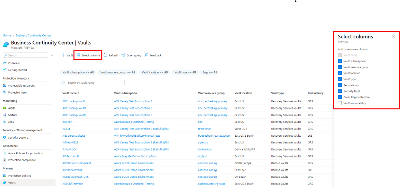The width and height of the screenshot is (400, 188).
Task: Click the Feedback person icon
Action: click(146, 55)
